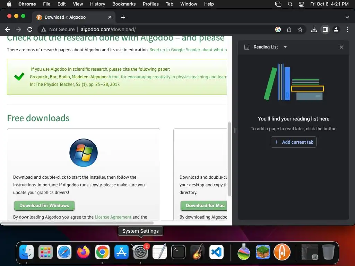This screenshot has width=355, height=266.
Task: Close the Download « Algodoo tab
Action: point(110,17)
